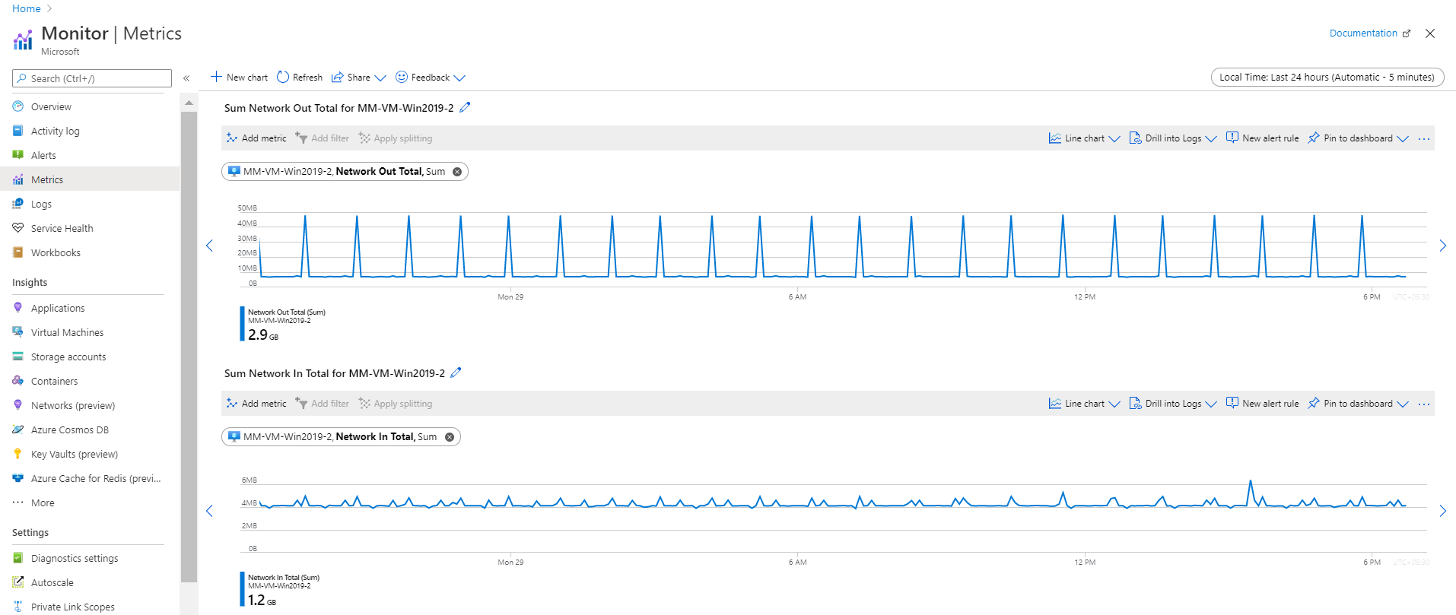Apply splitting on Network Out chart
The image size is (1456, 615).
(x=396, y=138)
